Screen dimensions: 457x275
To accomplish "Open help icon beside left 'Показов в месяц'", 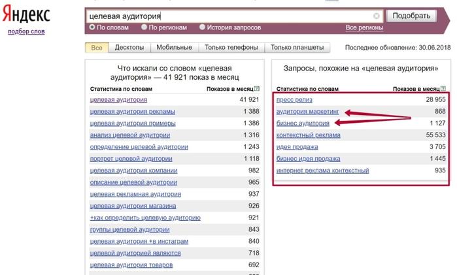I will [256, 89].
